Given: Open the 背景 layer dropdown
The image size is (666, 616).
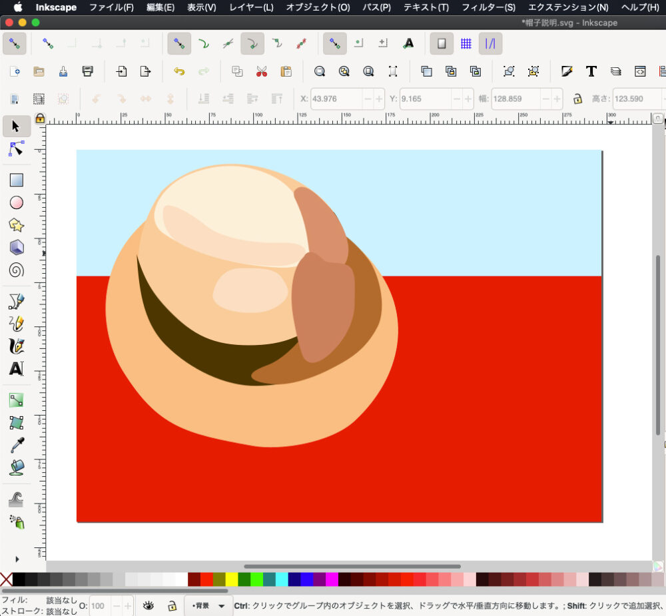Looking at the screenshot, I should click(208, 606).
